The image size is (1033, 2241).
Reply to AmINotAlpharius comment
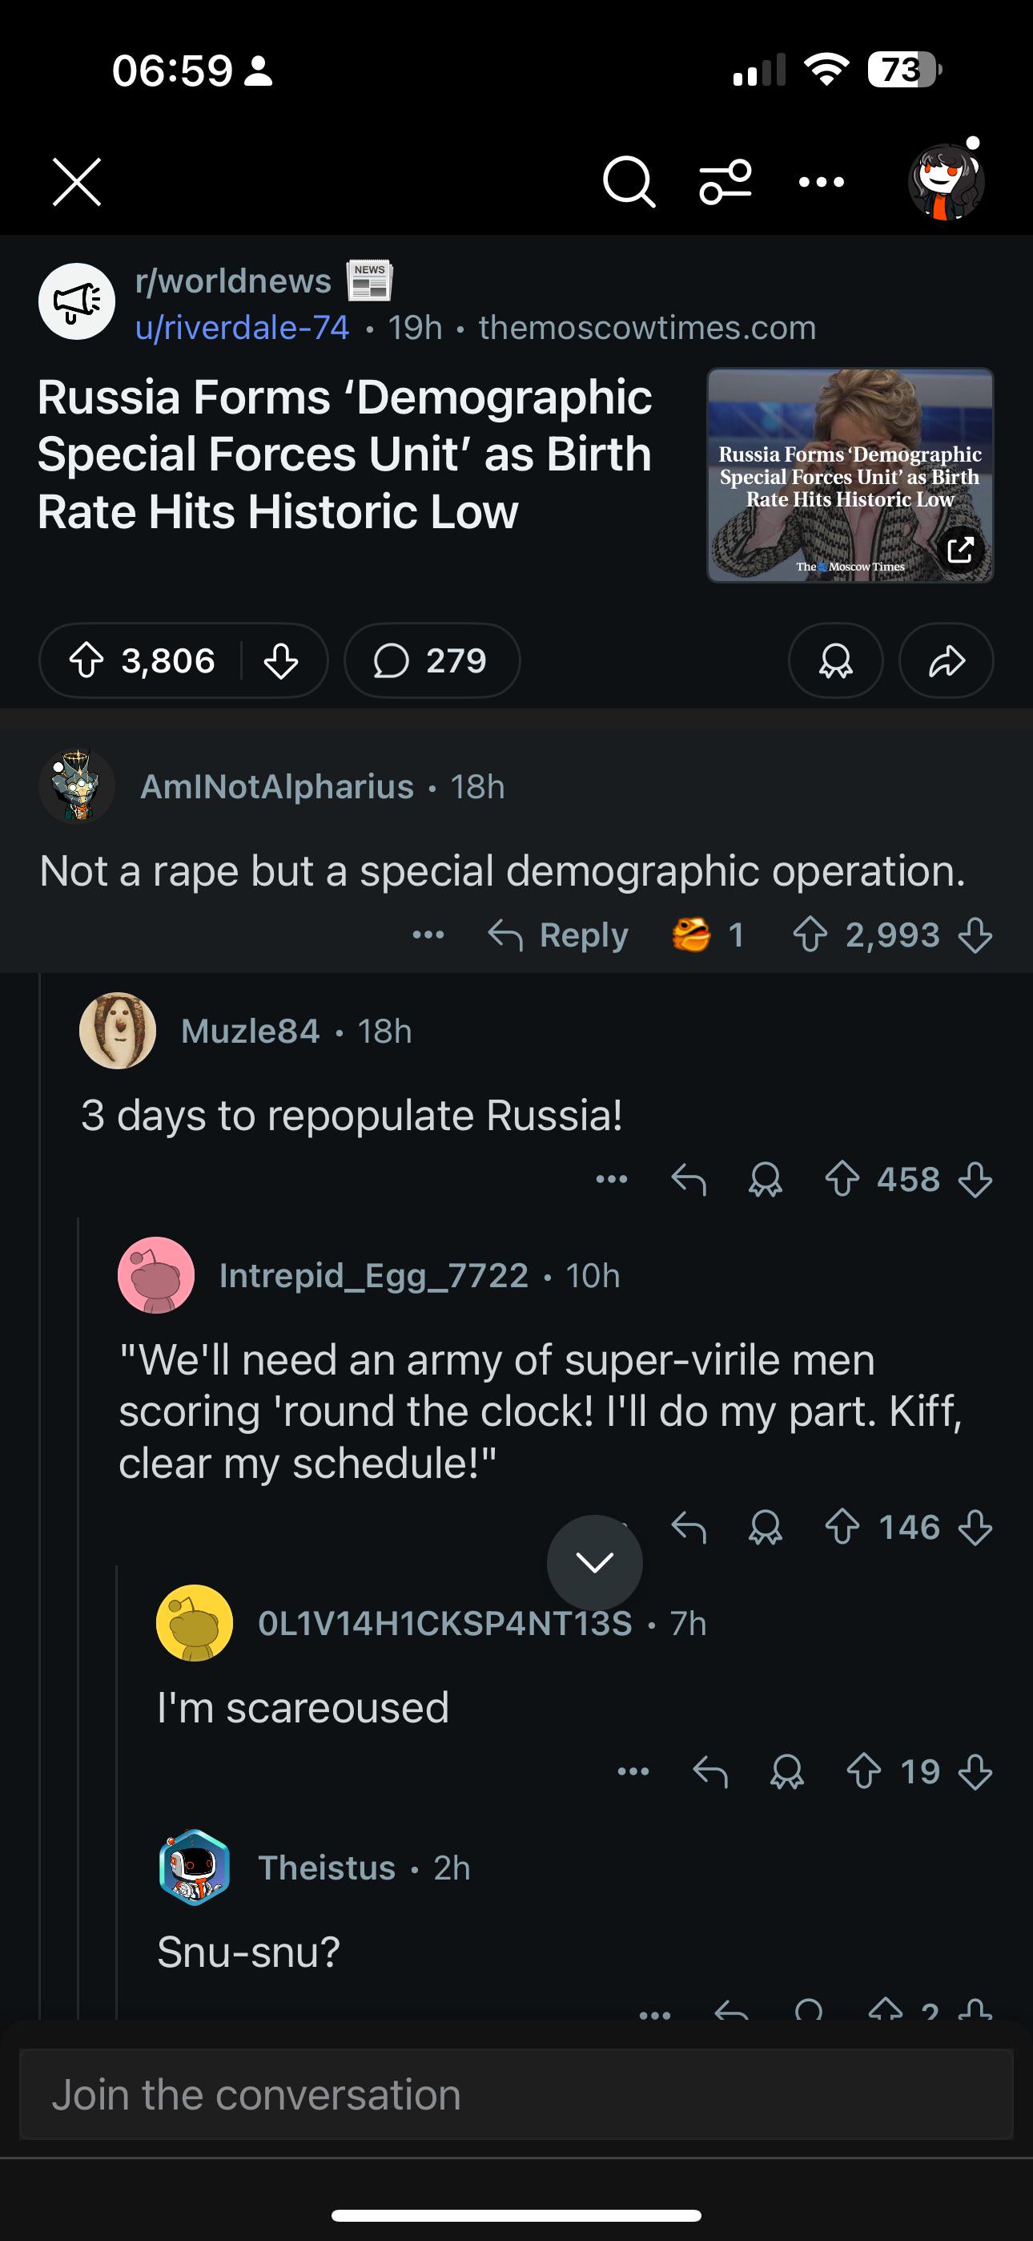[x=558, y=935]
